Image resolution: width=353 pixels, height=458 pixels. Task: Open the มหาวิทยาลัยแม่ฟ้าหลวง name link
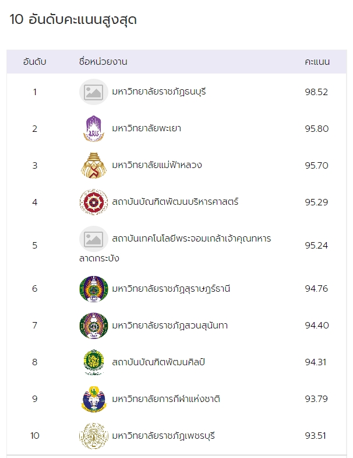click(x=157, y=165)
